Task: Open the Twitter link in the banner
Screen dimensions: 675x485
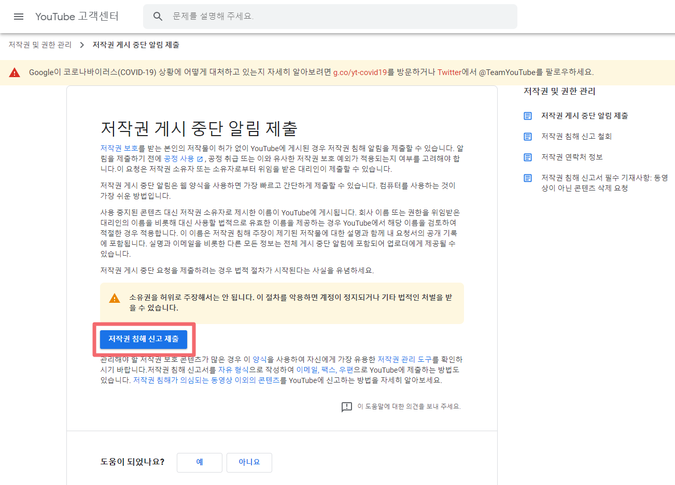Action: pyautogui.click(x=449, y=72)
